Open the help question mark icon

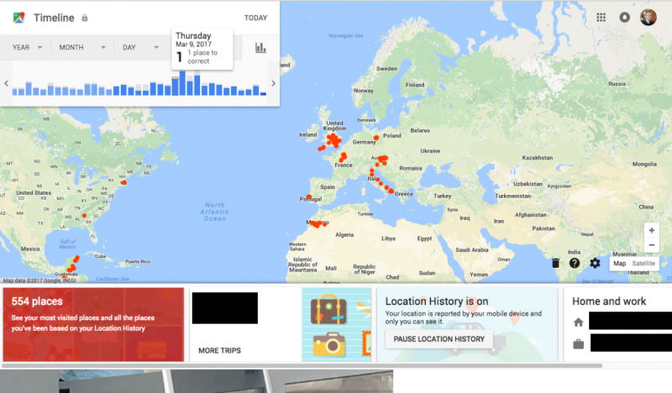[x=575, y=263]
